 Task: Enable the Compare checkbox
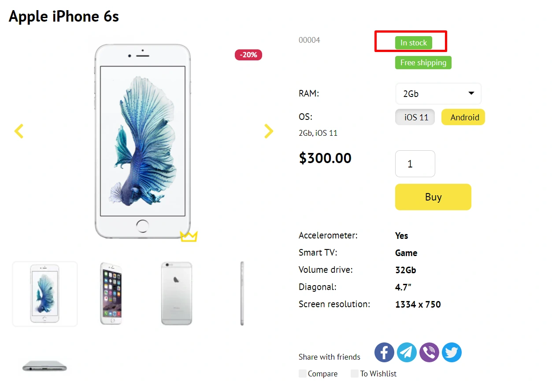(x=303, y=374)
